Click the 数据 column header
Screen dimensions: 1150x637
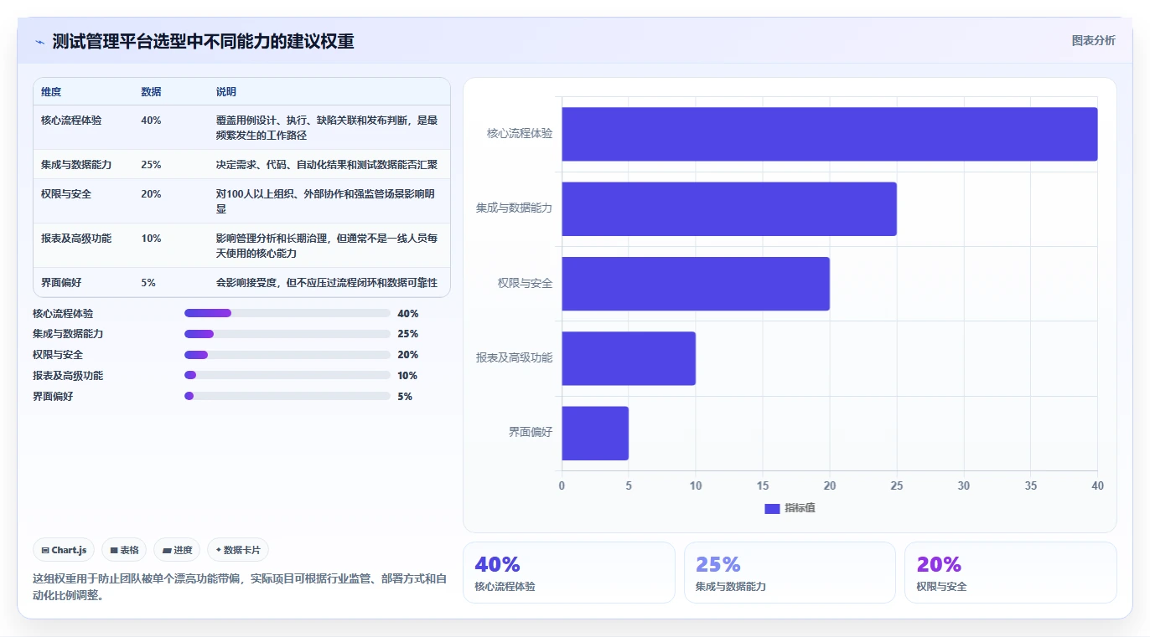[x=151, y=92]
